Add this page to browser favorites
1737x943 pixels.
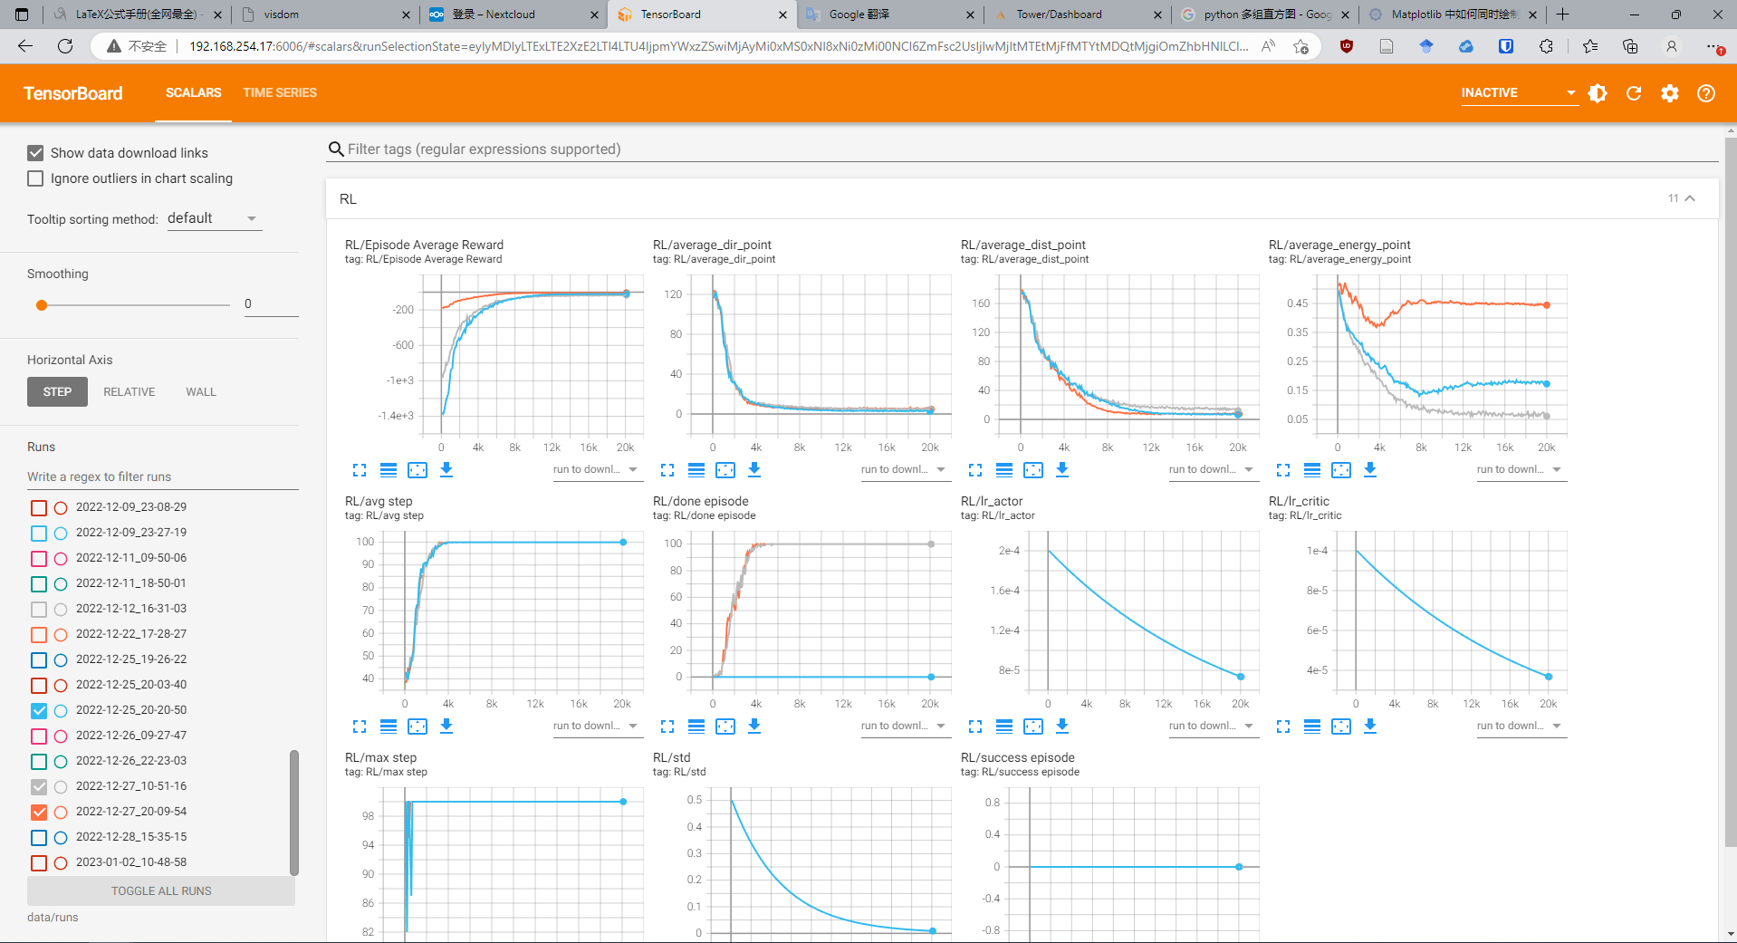[x=1301, y=46]
